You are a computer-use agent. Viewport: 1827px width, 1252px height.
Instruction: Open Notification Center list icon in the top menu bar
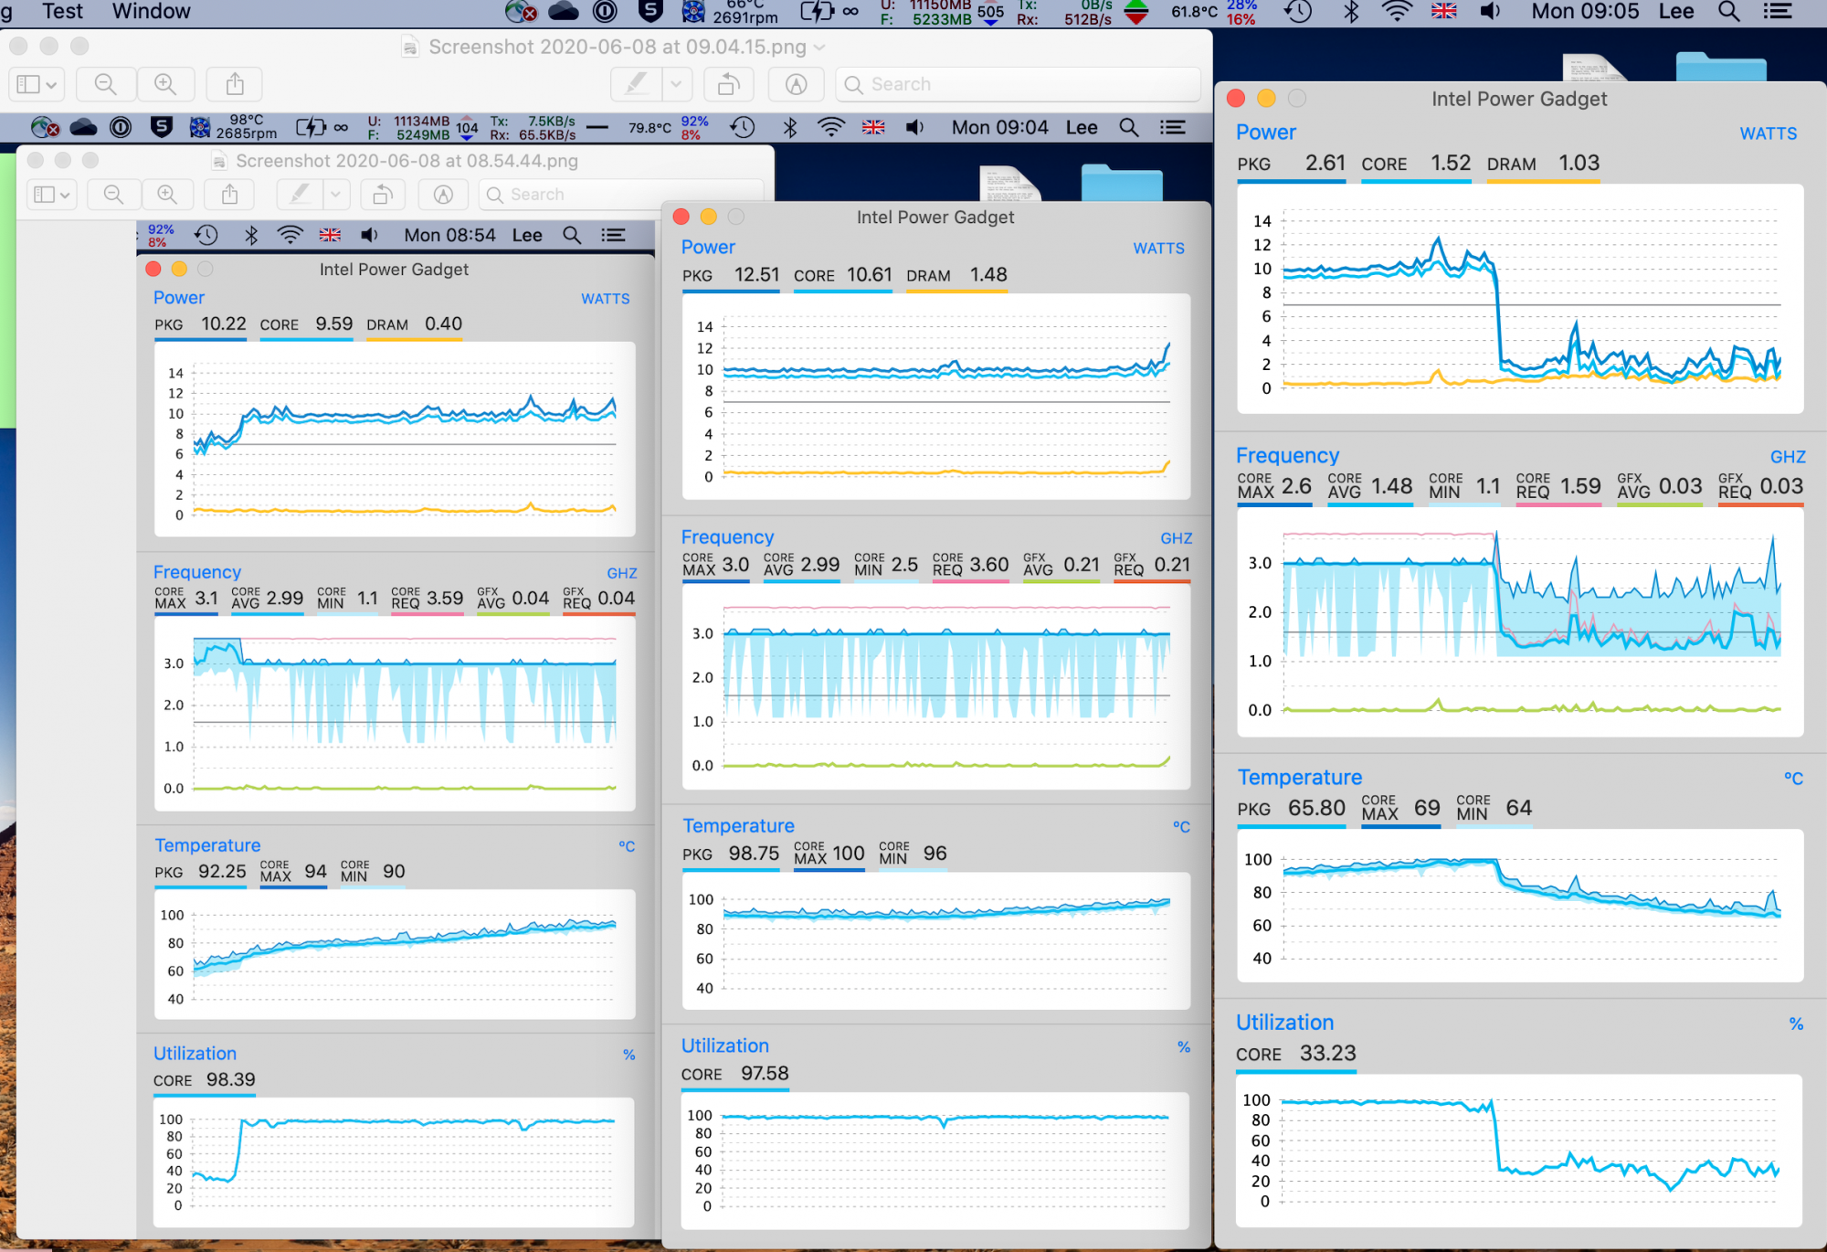click(x=1778, y=11)
